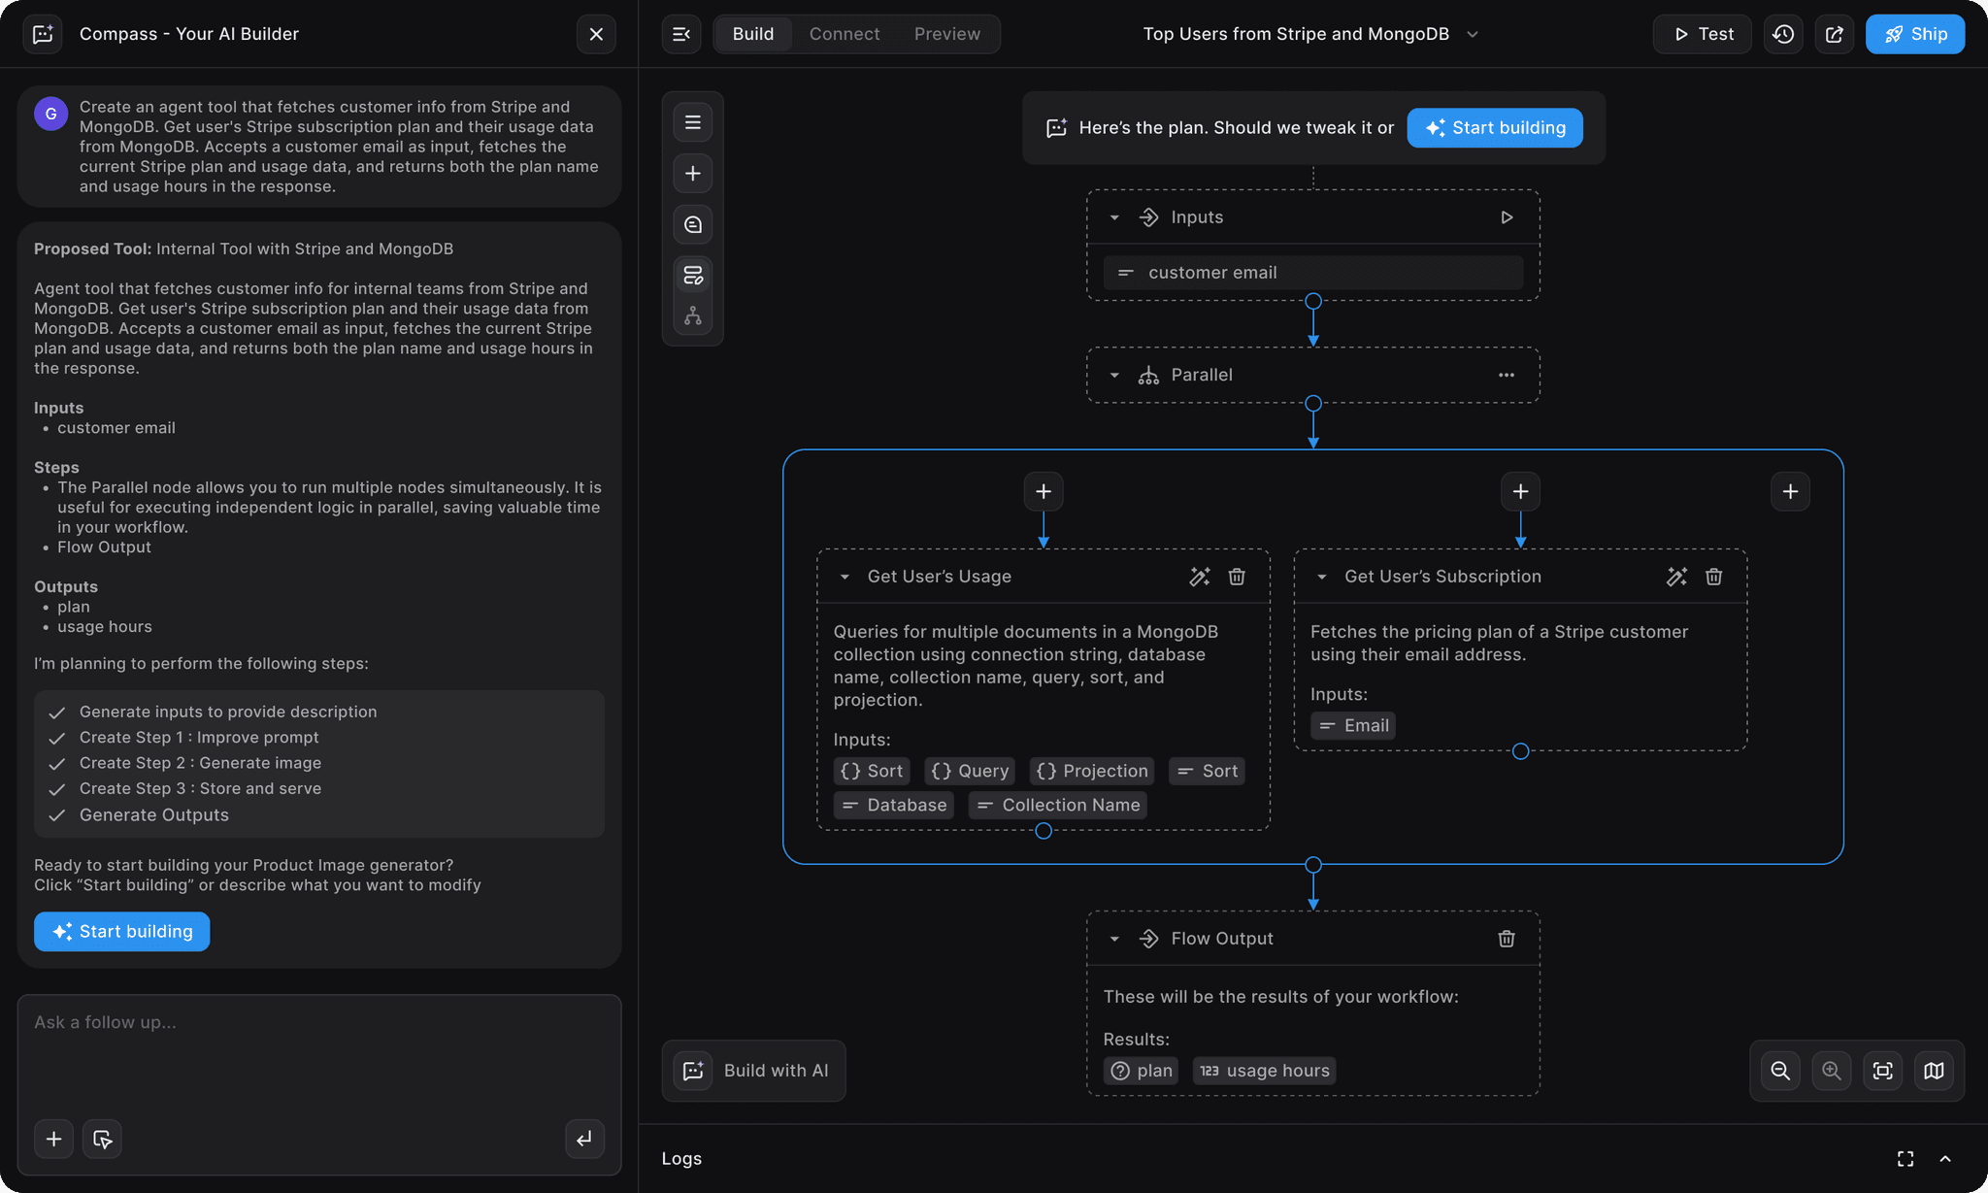Click the fit-to-screen canvas icon

click(1882, 1071)
